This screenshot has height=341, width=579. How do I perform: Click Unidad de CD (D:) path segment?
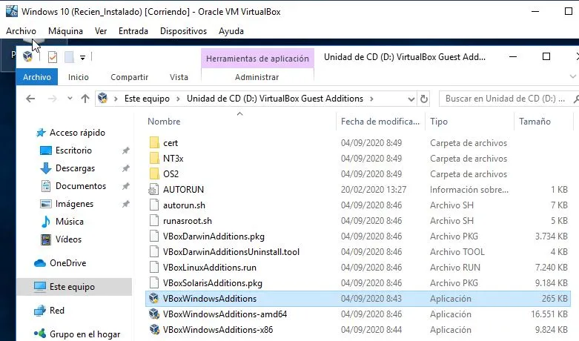pos(275,99)
